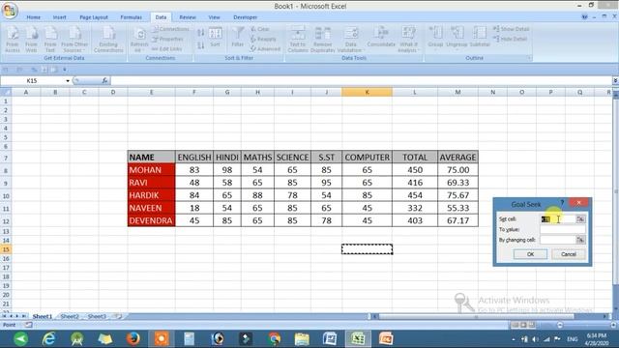Switch to the View tab
The height and width of the screenshot is (348, 619).
[x=214, y=17]
